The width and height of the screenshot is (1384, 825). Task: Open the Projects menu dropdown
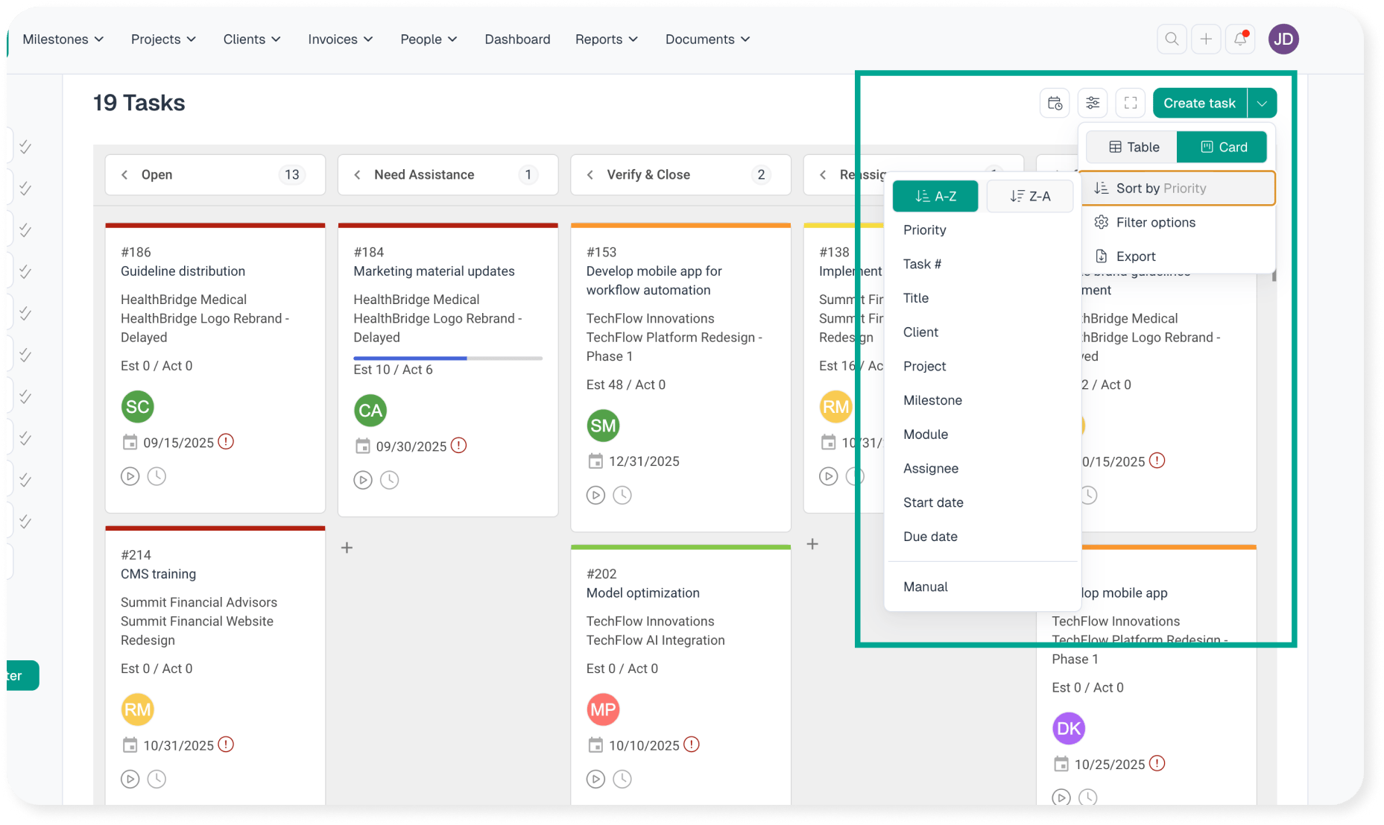tap(163, 39)
